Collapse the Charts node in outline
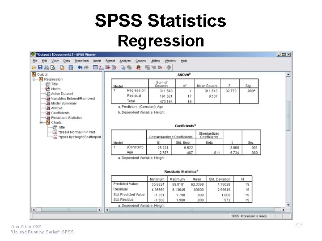This screenshot has height=241, width=322. [41, 122]
